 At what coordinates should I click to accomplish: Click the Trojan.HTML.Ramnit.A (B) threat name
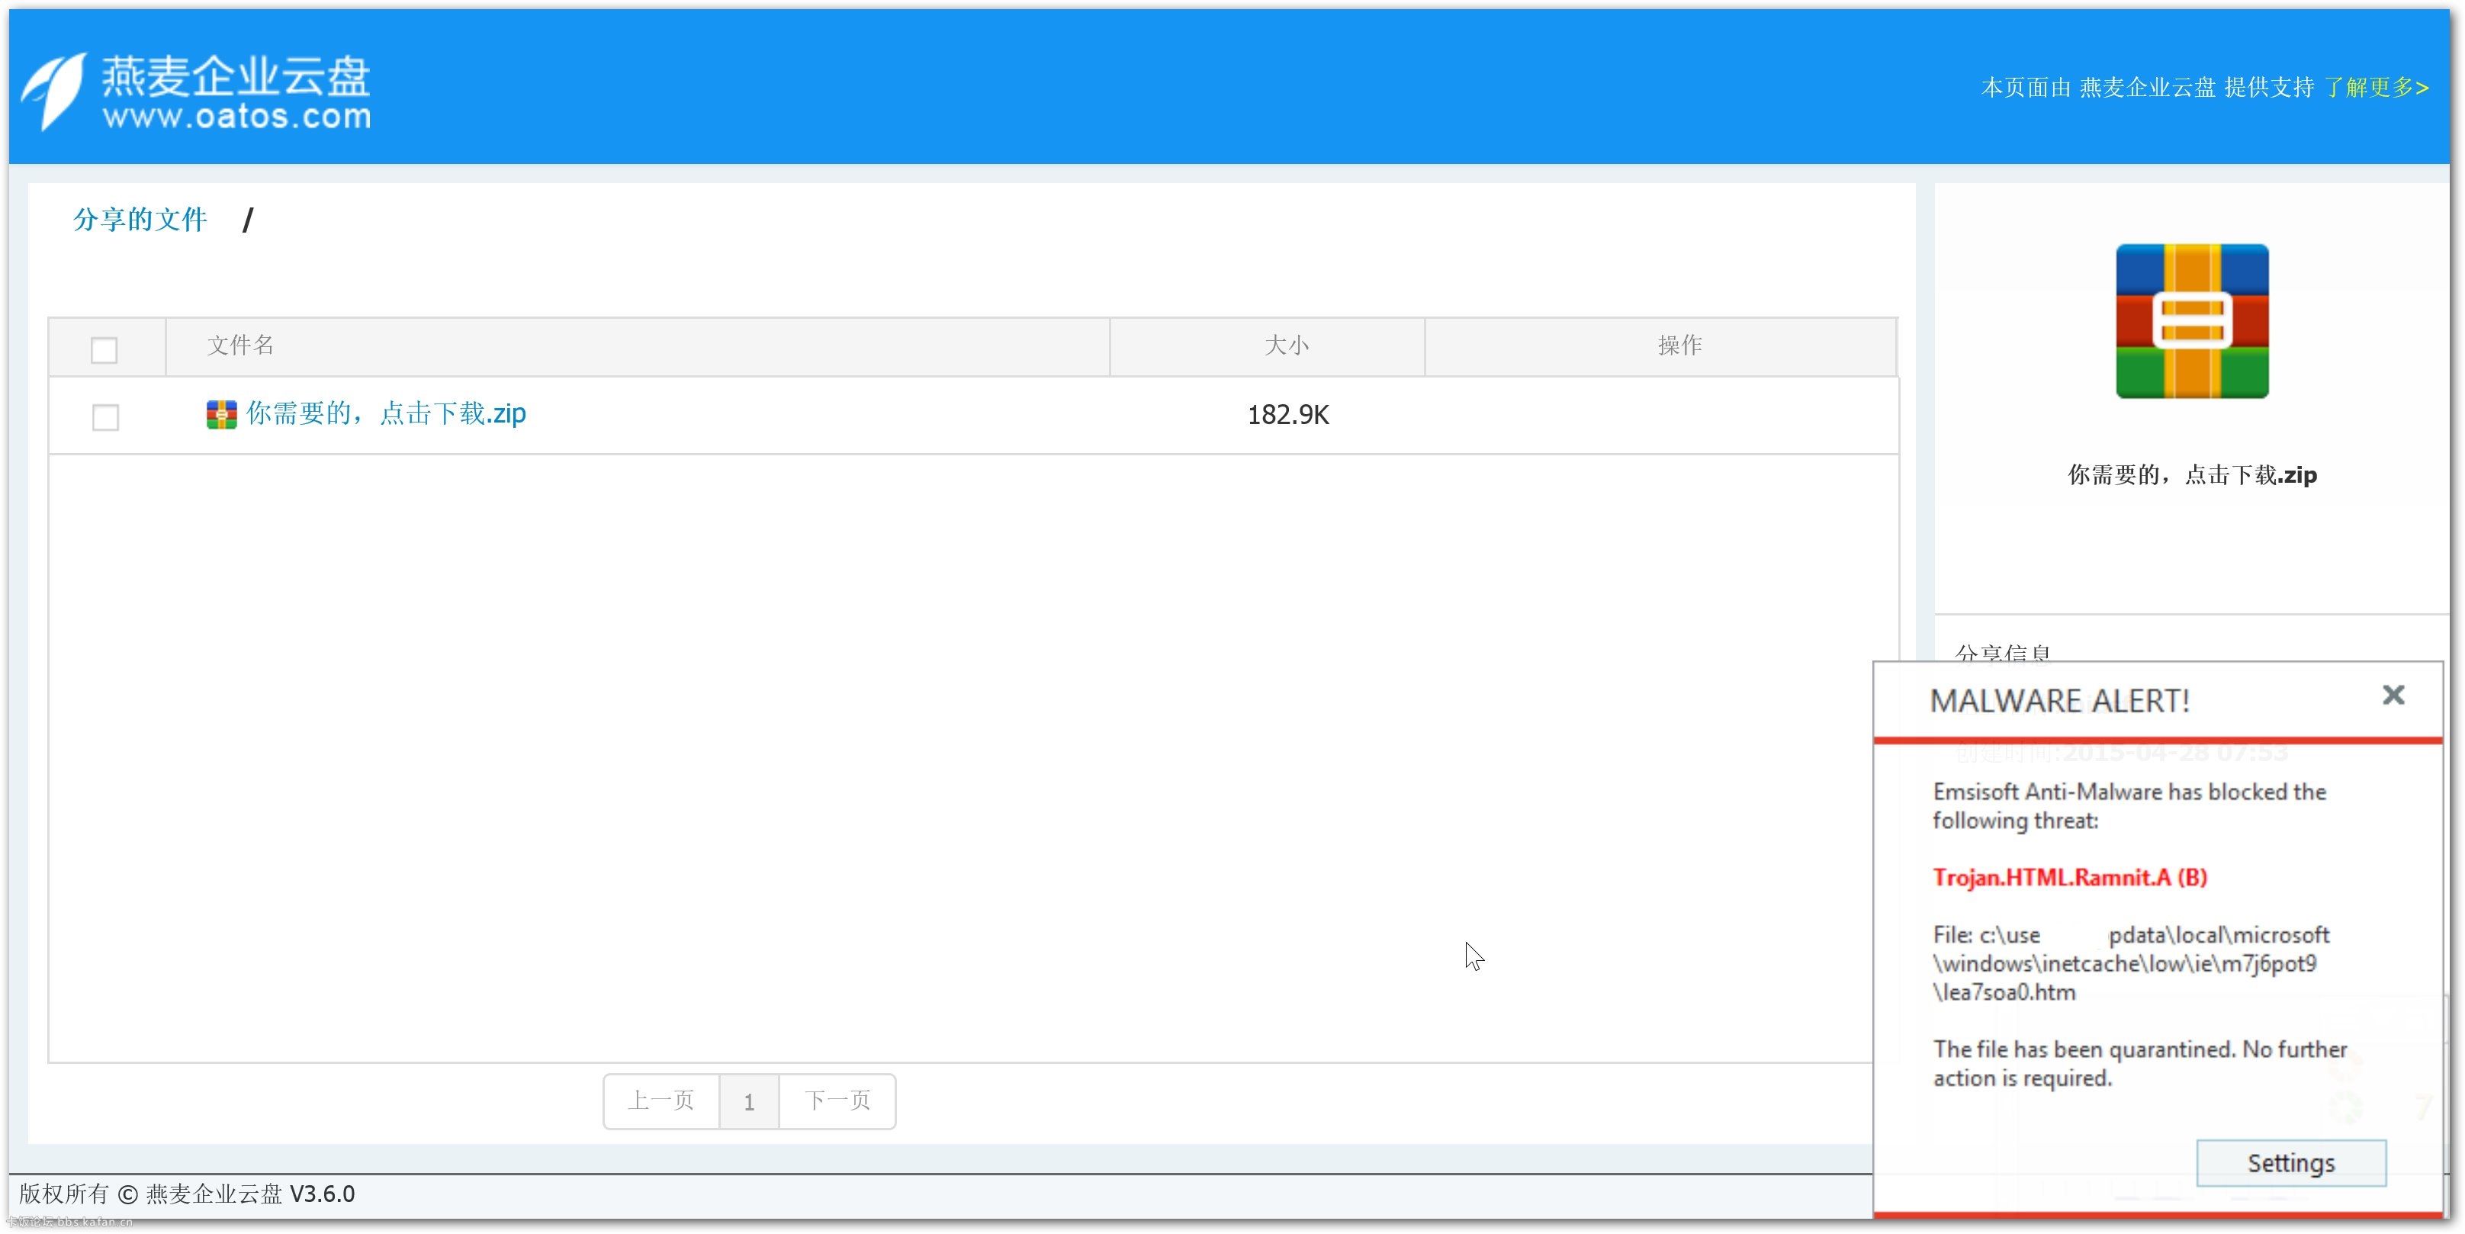2069,877
